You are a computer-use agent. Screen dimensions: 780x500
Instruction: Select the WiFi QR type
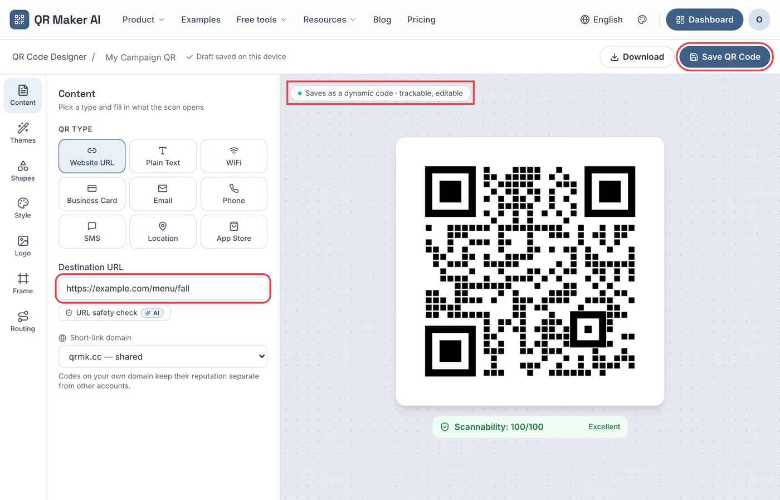pos(234,156)
